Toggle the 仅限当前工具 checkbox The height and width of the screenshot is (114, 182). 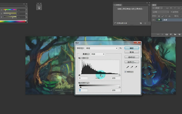pos(115,23)
